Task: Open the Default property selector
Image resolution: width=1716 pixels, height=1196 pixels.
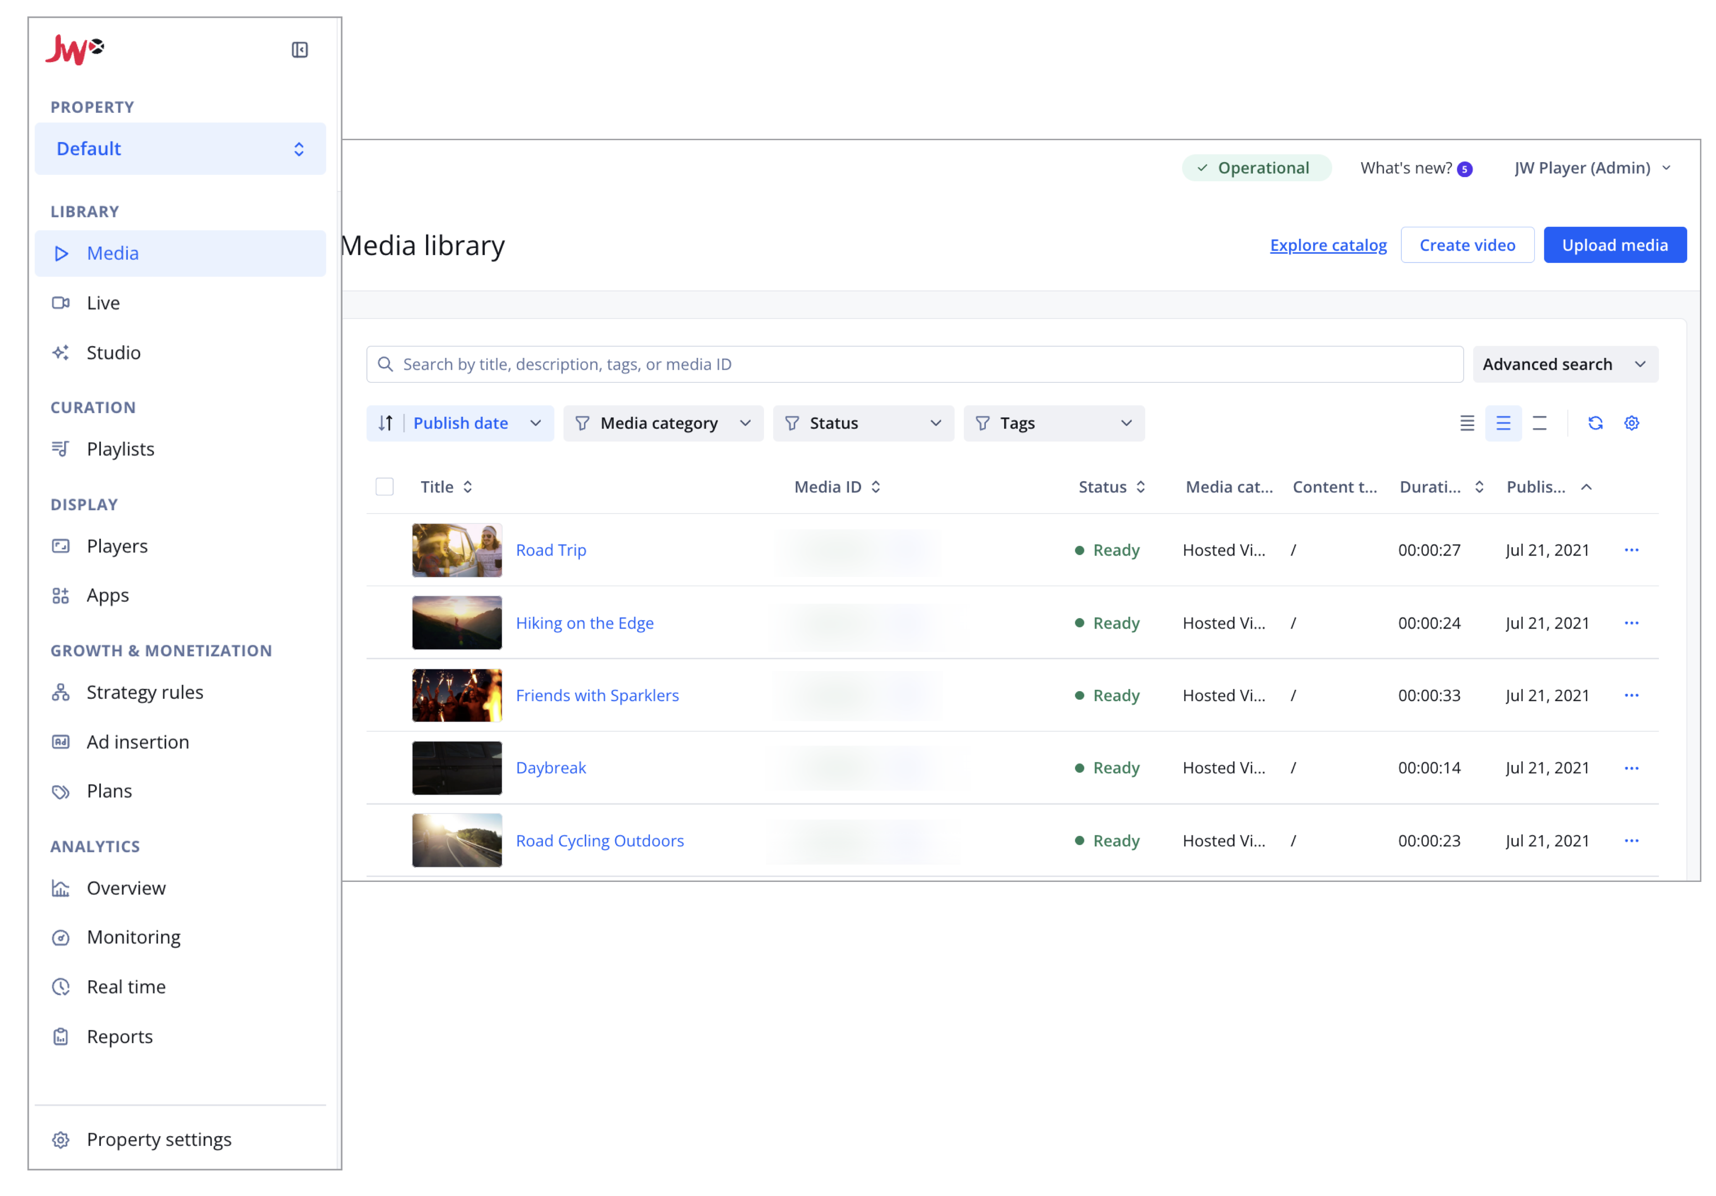Action: (180, 149)
